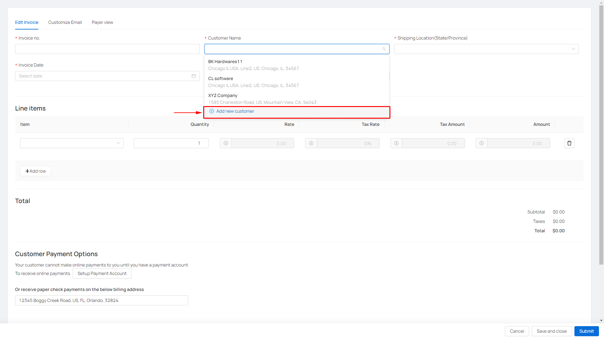604x339 pixels.
Task: Delete the line item row with trash icon
Action: (x=569, y=143)
